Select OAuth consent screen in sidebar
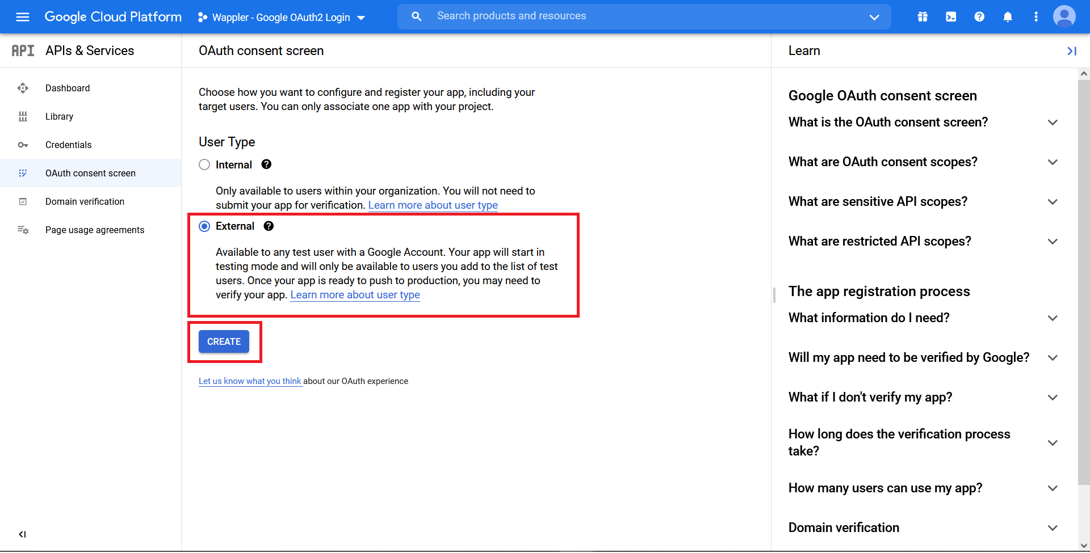 coord(91,173)
